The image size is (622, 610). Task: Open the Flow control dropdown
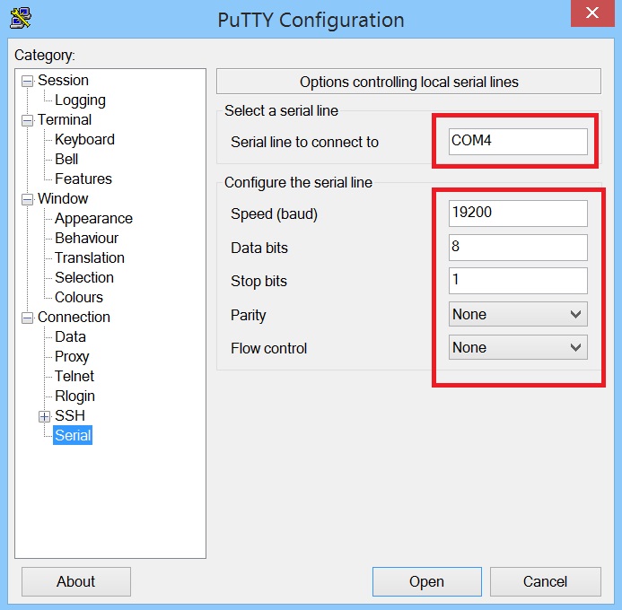[518, 347]
